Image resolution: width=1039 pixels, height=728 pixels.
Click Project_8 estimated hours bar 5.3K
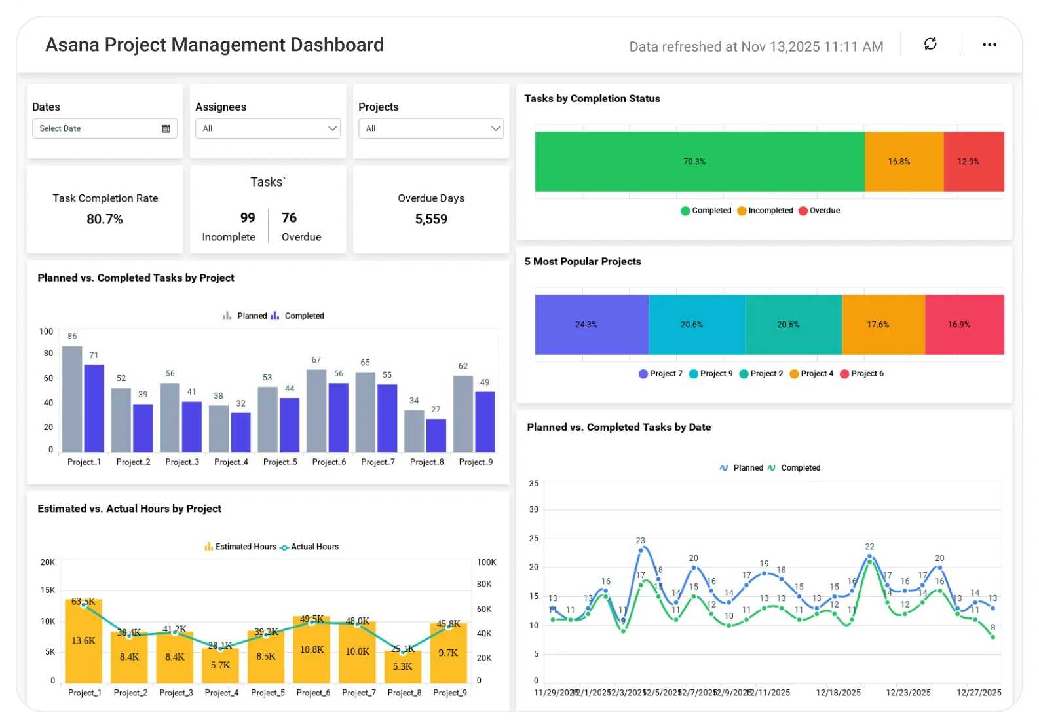403,667
